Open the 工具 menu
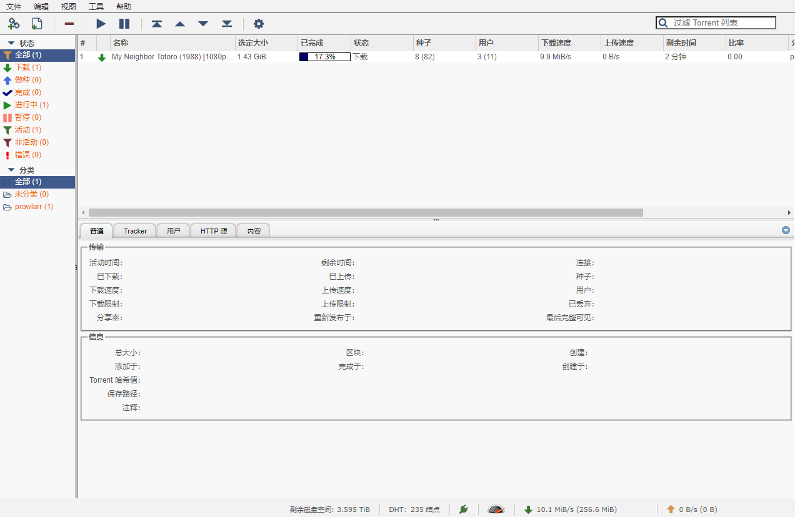Screen dimensions: 795x517 pyautogui.click(x=96, y=7)
